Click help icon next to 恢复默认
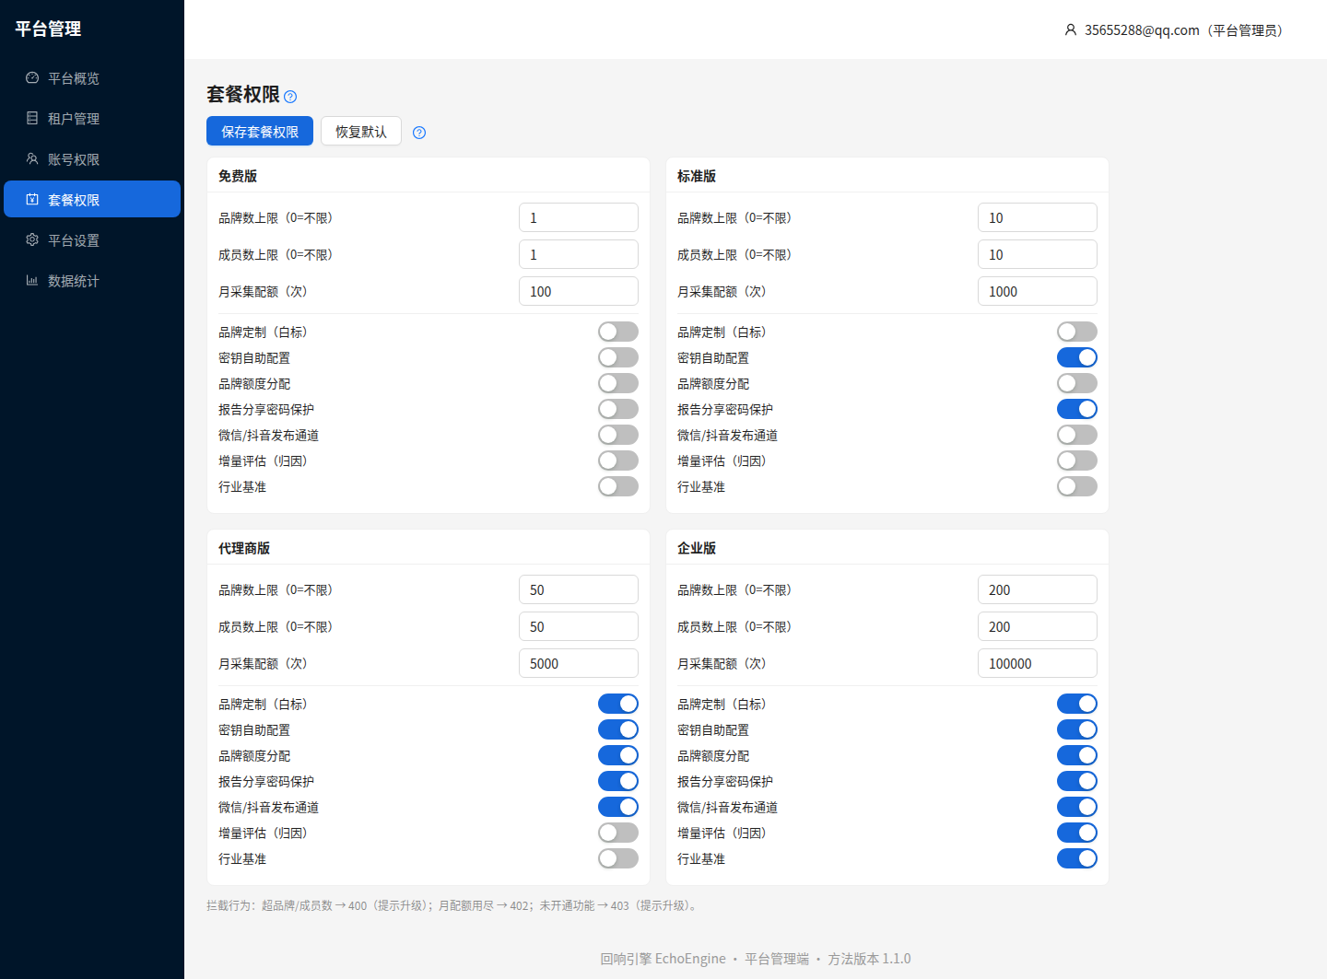Viewport: 1327px width, 979px height. pos(419,133)
